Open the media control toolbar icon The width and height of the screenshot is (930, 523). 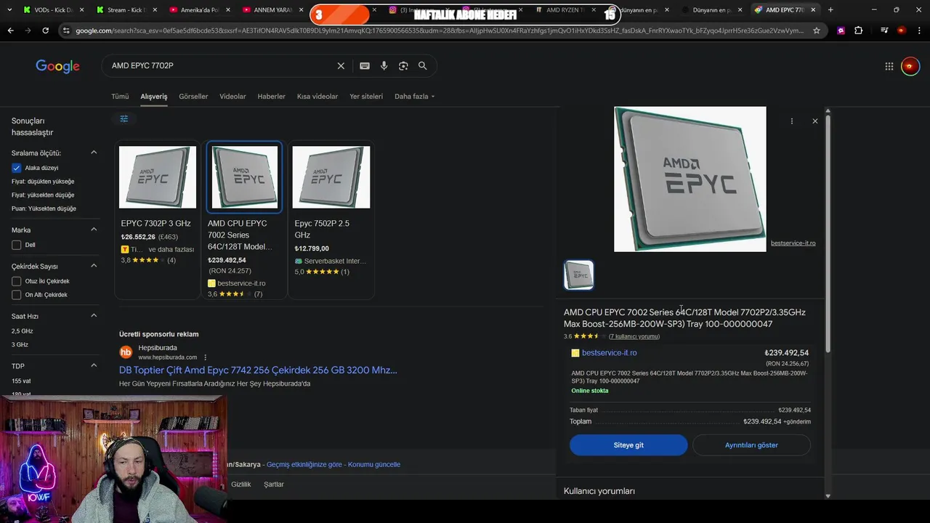point(883,31)
